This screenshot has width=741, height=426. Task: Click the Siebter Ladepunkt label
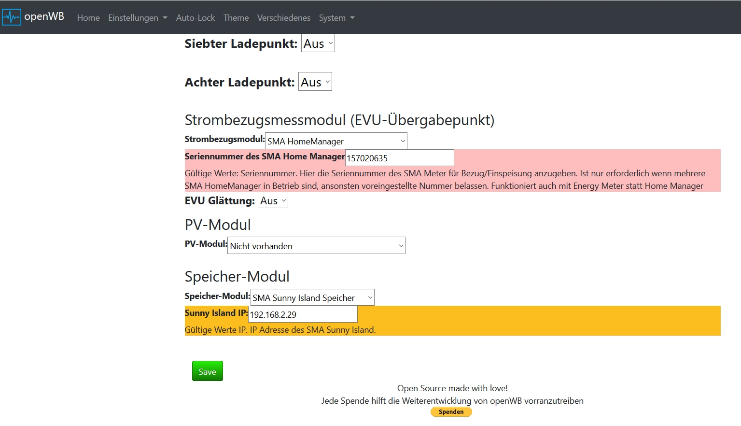click(x=241, y=43)
